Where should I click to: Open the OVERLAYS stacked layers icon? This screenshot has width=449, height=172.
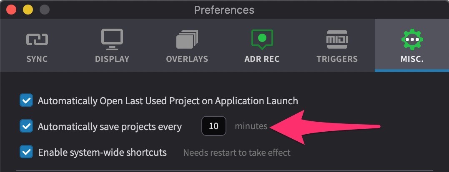(187, 39)
